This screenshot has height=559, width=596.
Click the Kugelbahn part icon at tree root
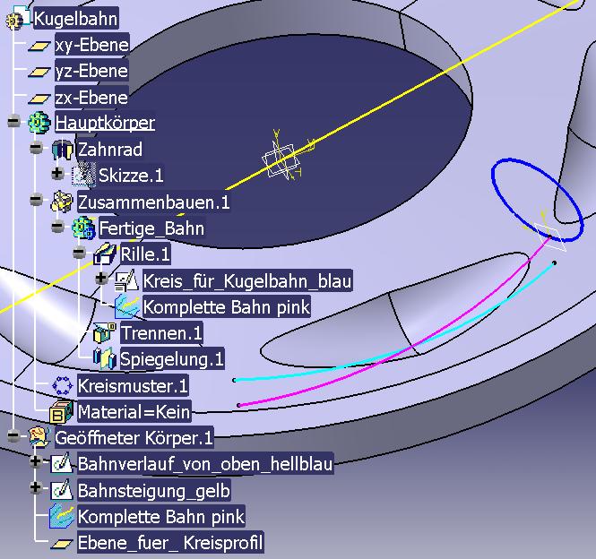(18, 18)
